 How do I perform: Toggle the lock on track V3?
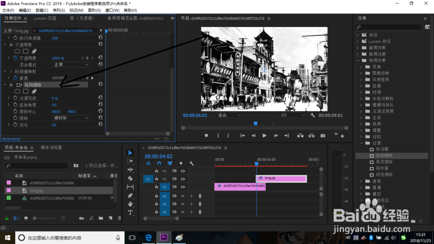(157, 171)
